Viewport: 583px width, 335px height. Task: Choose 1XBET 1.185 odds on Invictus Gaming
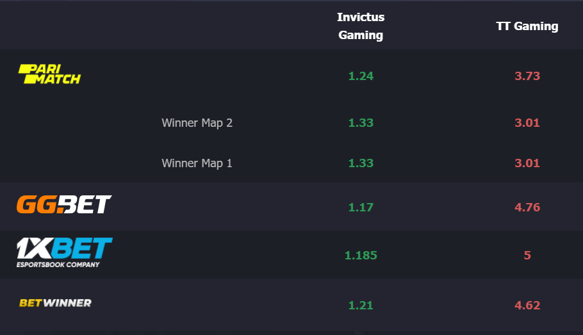(361, 255)
